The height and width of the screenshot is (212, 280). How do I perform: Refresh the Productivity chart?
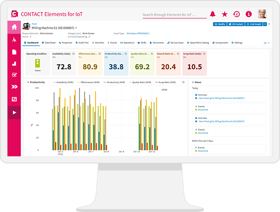[183, 82]
